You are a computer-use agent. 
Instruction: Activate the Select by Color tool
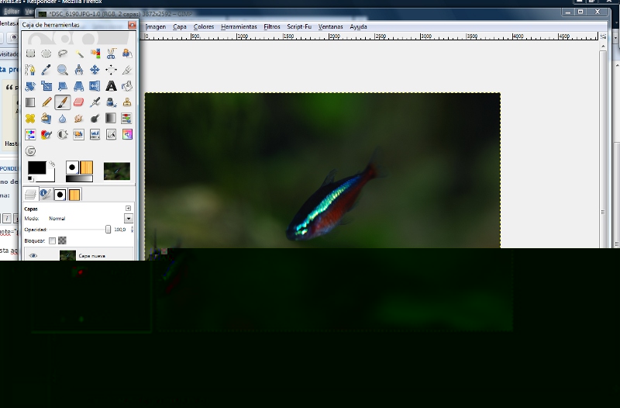point(95,54)
